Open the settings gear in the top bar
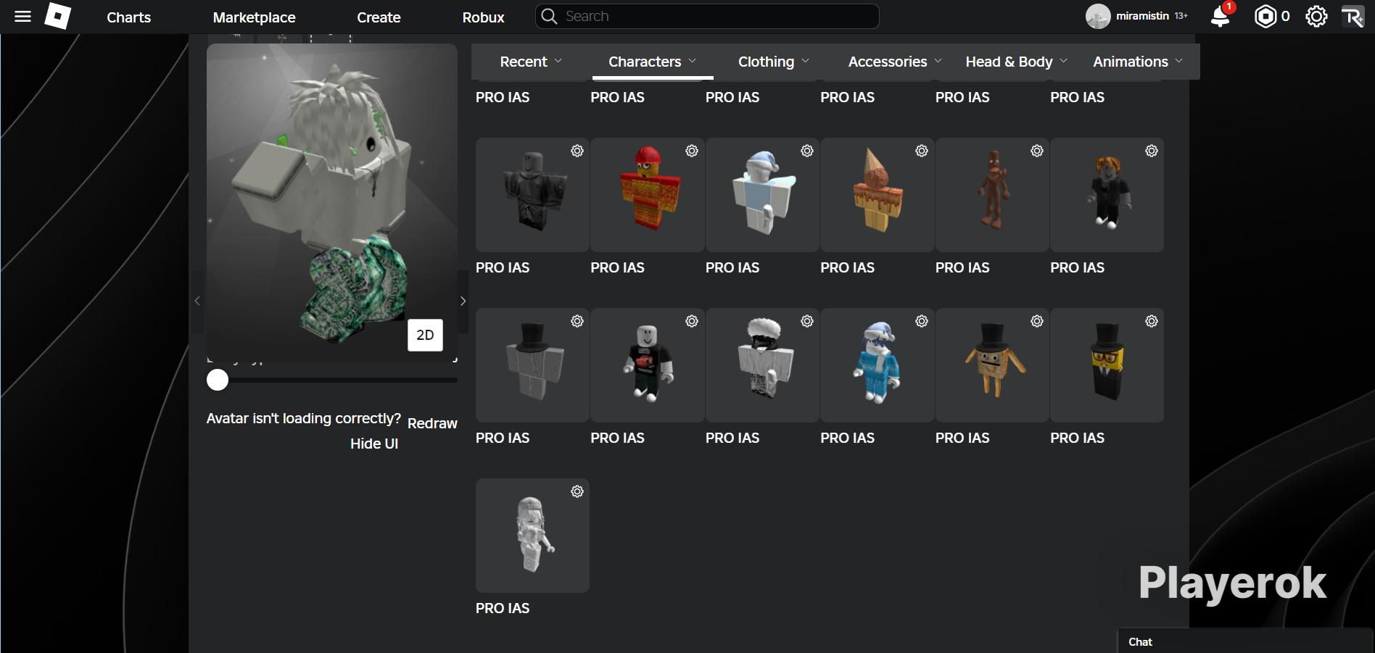This screenshot has width=1375, height=653. click(x=1316, y=16)
